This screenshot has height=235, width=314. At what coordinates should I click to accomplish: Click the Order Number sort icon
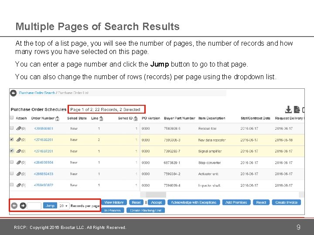(x=57, y=118)
